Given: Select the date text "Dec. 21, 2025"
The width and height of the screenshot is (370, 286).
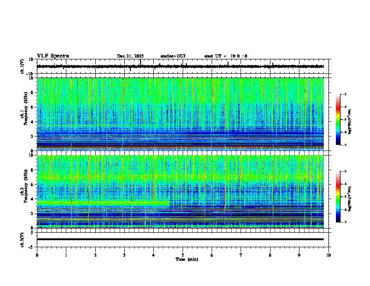Looking at the screenshot, I should pos(130,56).
